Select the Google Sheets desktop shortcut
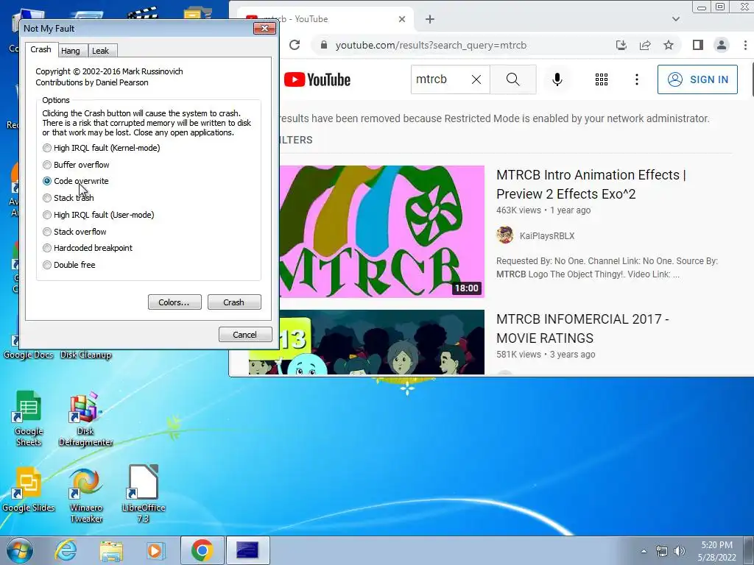The height and width of the screenshot is (565, 754). point(29,419)
